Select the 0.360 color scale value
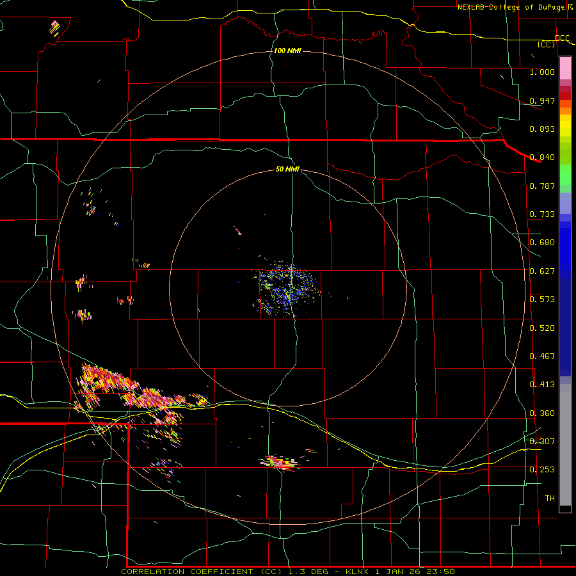576x576 pixels. click(x=542, y=413)
